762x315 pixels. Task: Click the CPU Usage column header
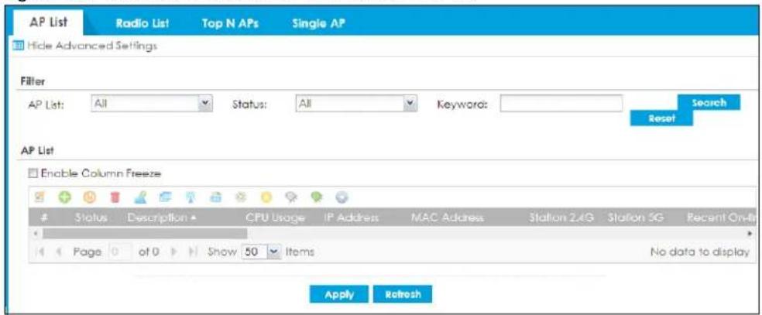click(x=276, y=218)
